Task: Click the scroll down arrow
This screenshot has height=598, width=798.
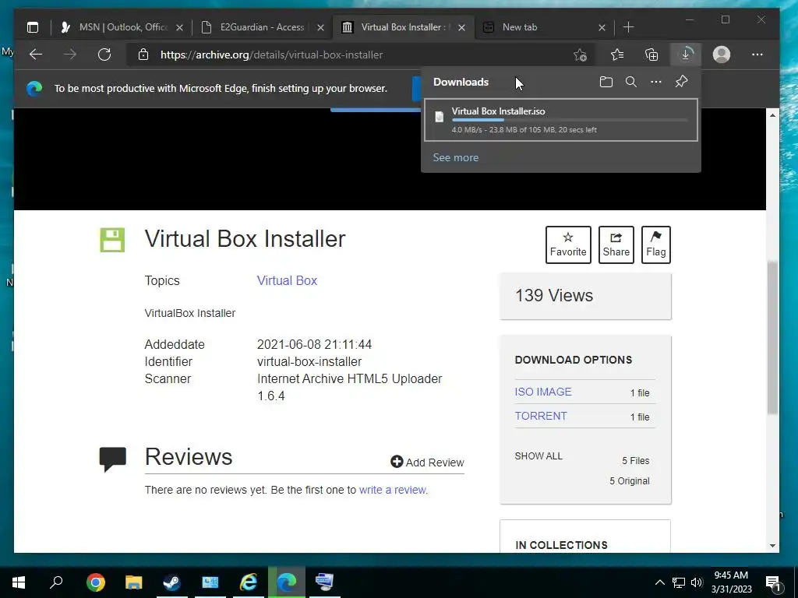Action: point(772,546)
